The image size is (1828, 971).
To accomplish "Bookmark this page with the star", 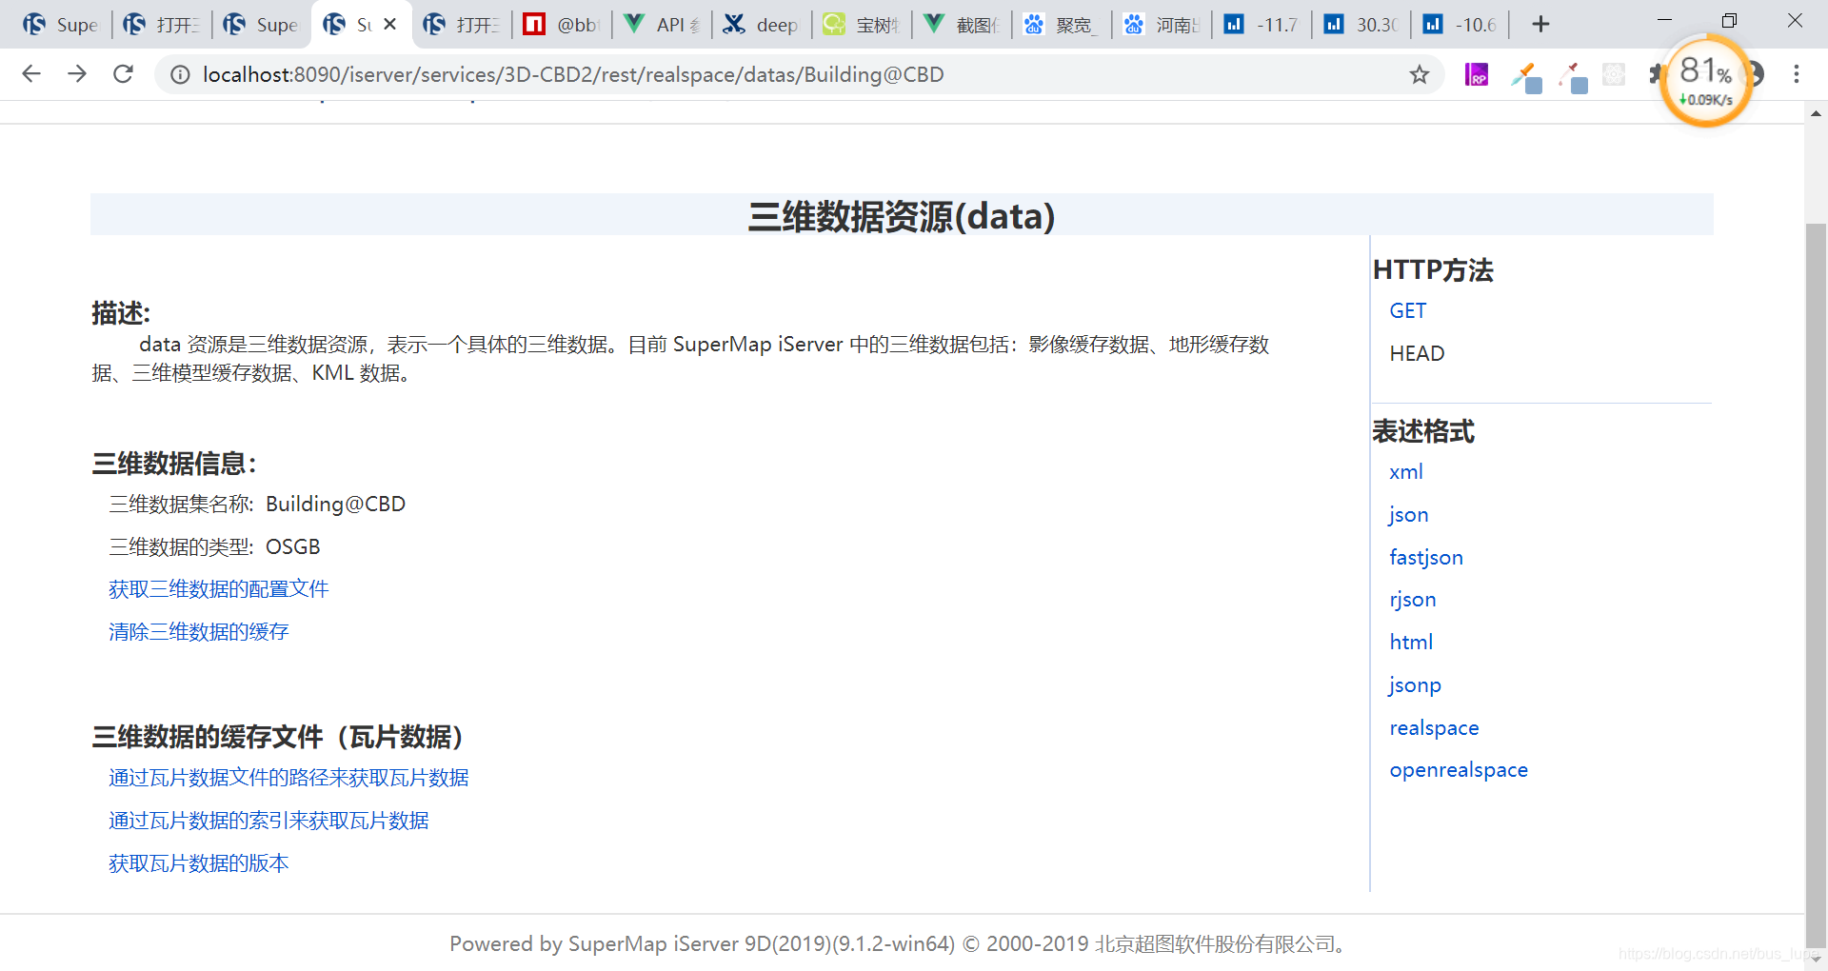I will coord(1420,74).
